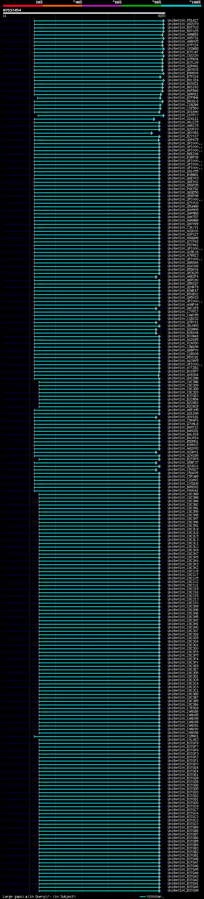The height and width of the screenshot is (899, 204).
Task: Select the UniRef100_Q6YOE6 entry
Action: click(183, 133)
